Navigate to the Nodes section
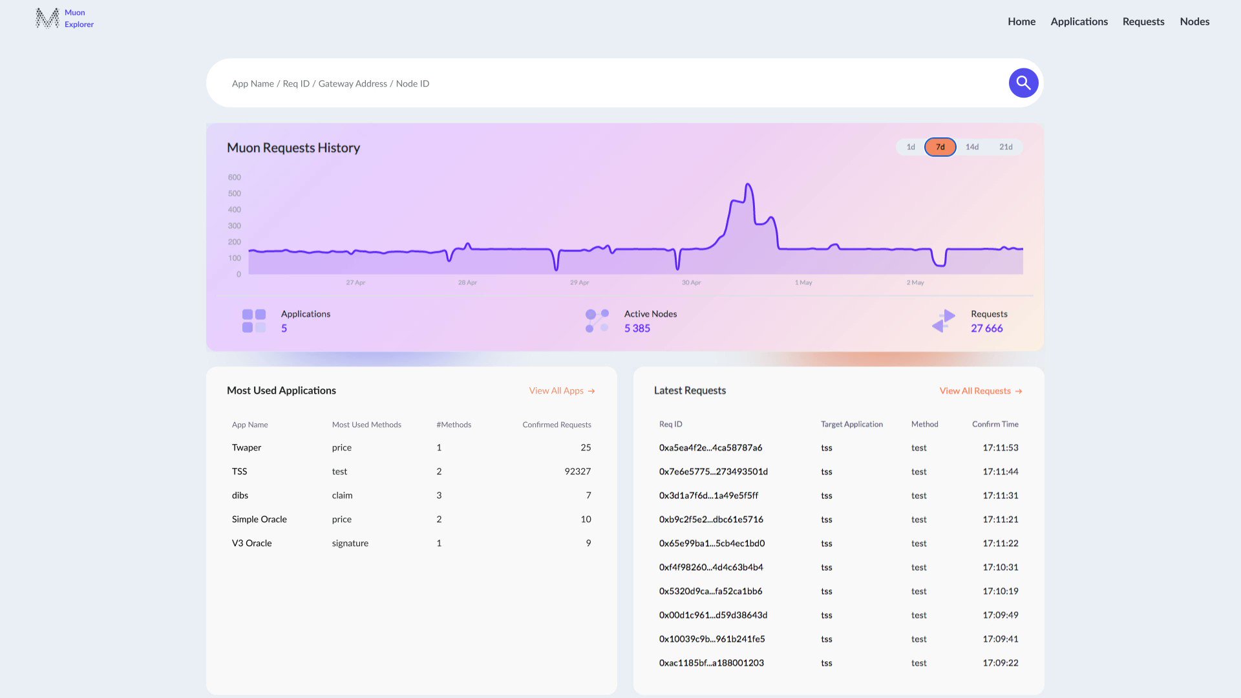 [x=1194, y=21]
